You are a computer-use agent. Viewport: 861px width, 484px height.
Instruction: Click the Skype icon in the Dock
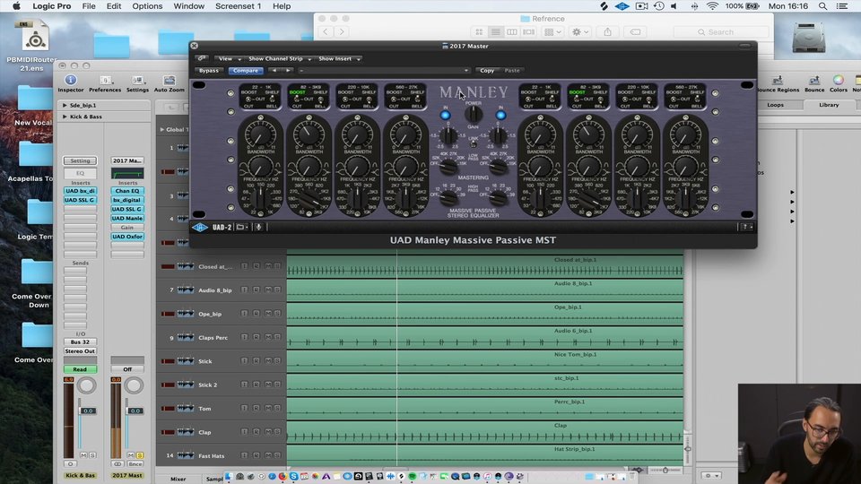point(294,476)
